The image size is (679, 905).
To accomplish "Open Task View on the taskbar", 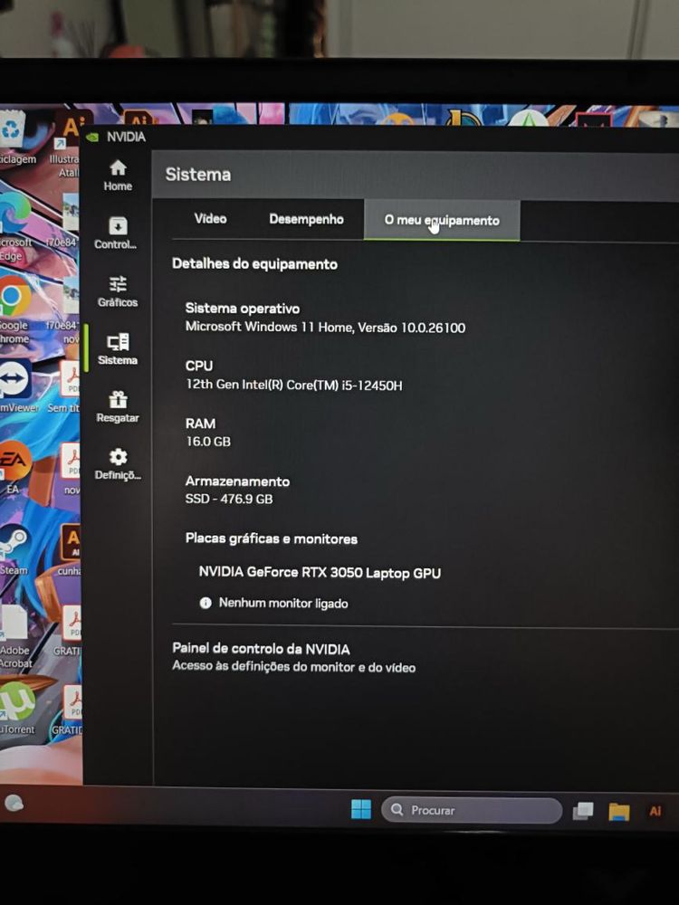I will coord(582,811).
